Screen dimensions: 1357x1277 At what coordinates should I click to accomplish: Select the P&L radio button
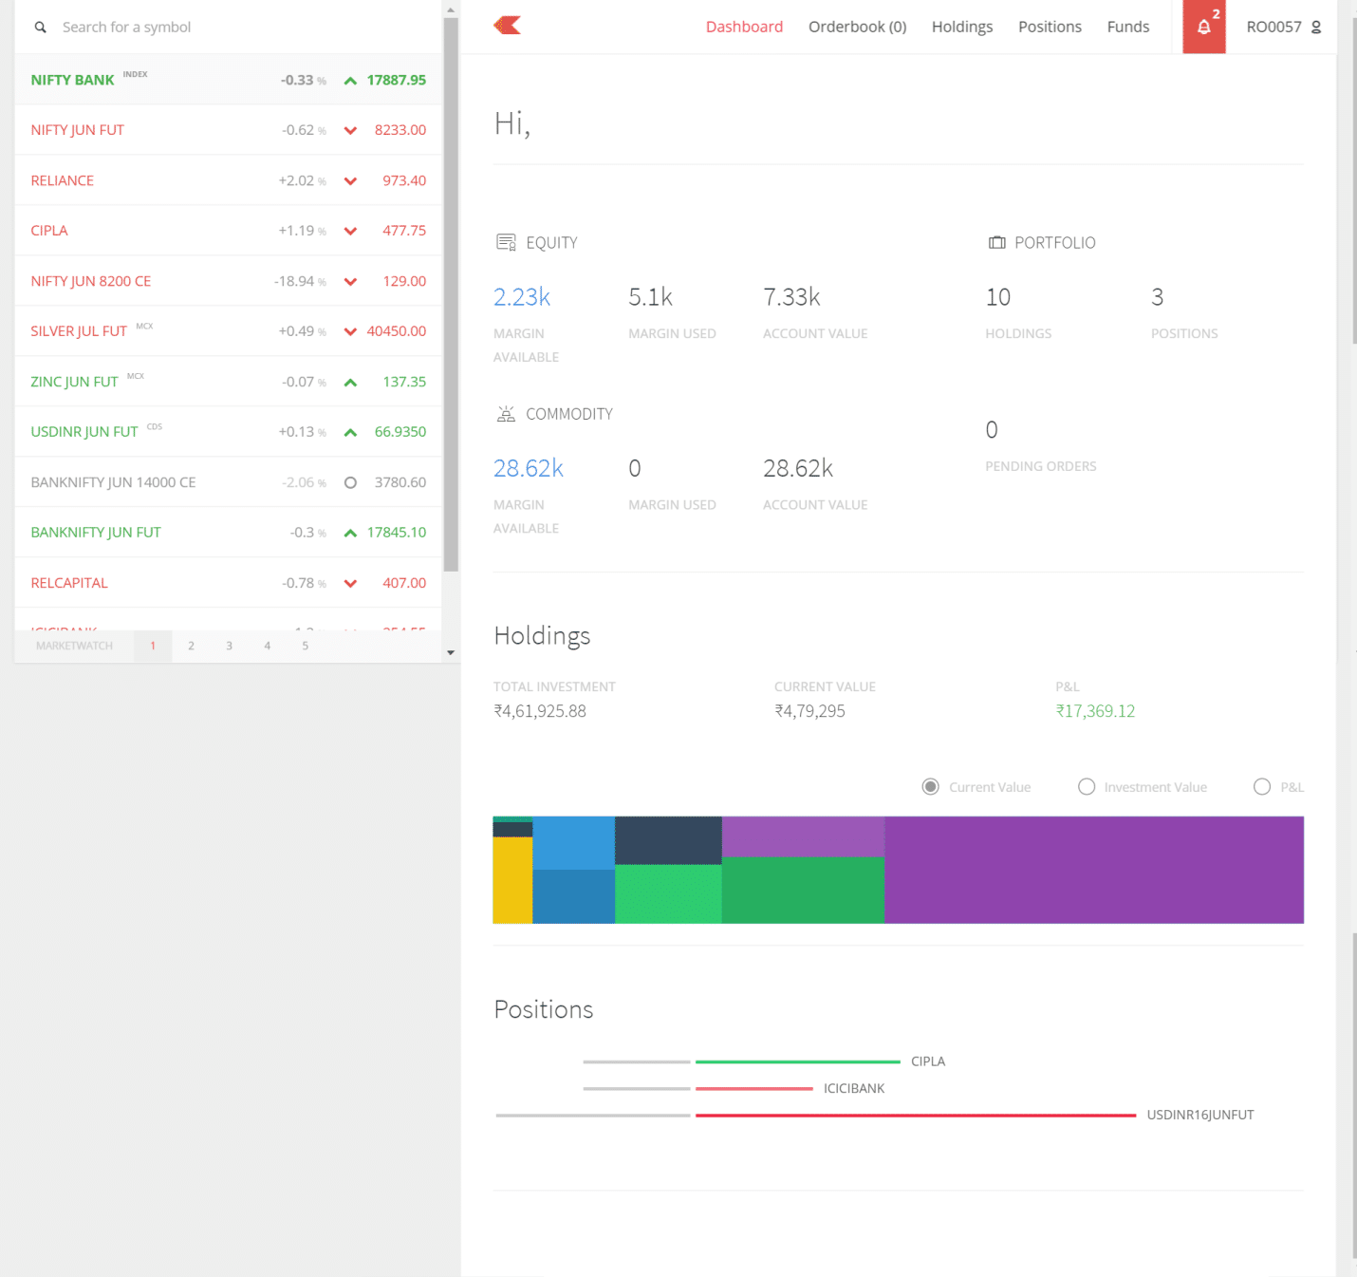[1261, 787]
